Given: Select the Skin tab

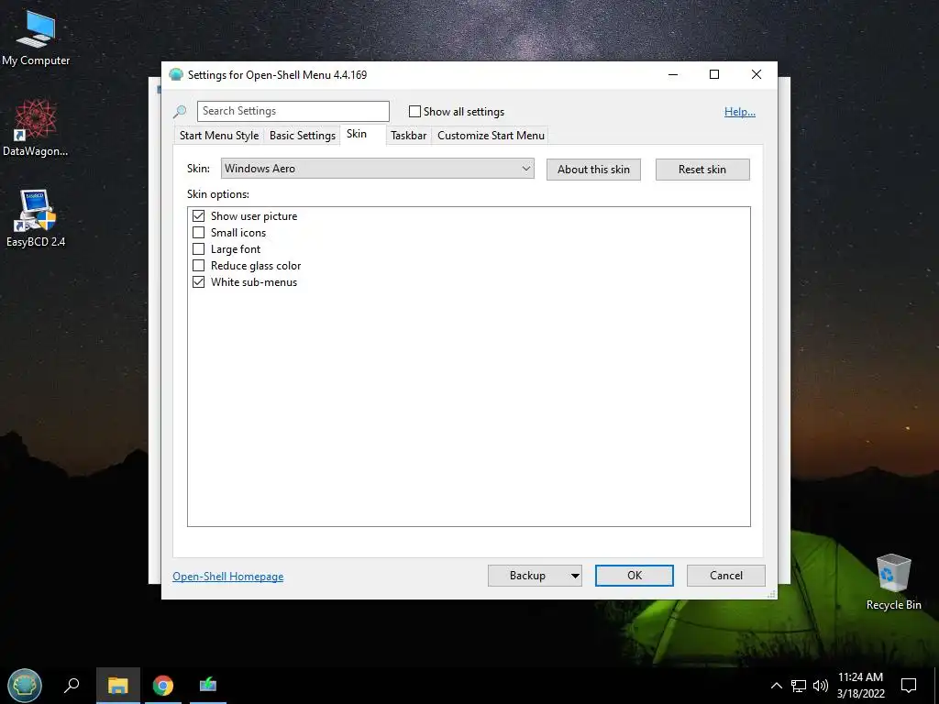Looking at the screenshot, I should [357, 134].
